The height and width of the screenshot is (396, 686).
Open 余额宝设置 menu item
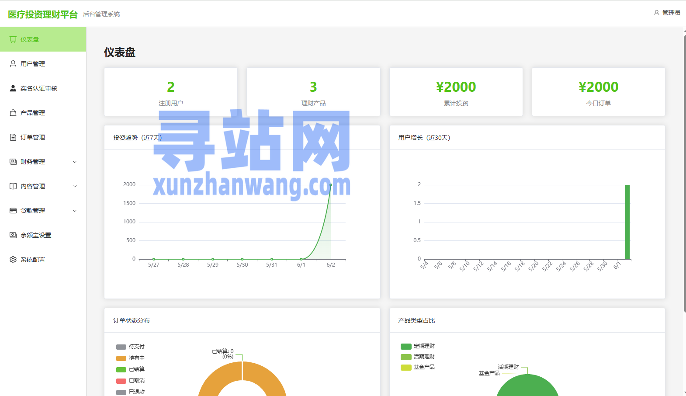(x=43, y=235)
